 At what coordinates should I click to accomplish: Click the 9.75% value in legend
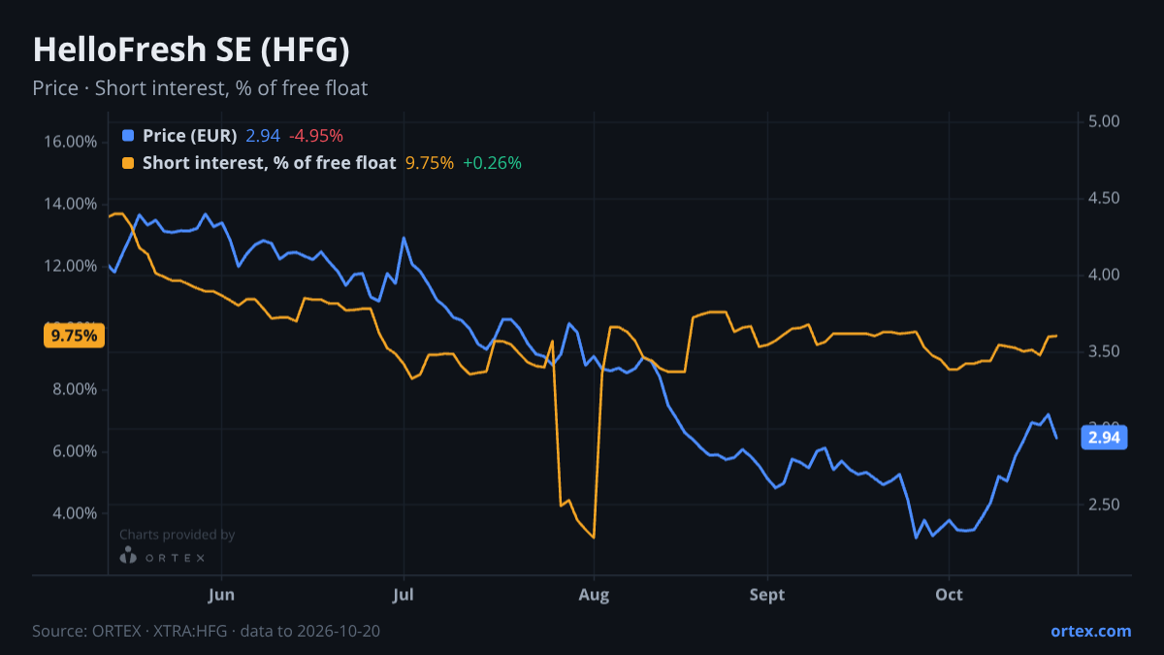click(x=430, y=163)
